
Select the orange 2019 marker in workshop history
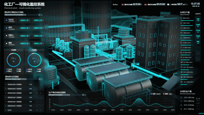pyautogui.click(x=181, y=101)
